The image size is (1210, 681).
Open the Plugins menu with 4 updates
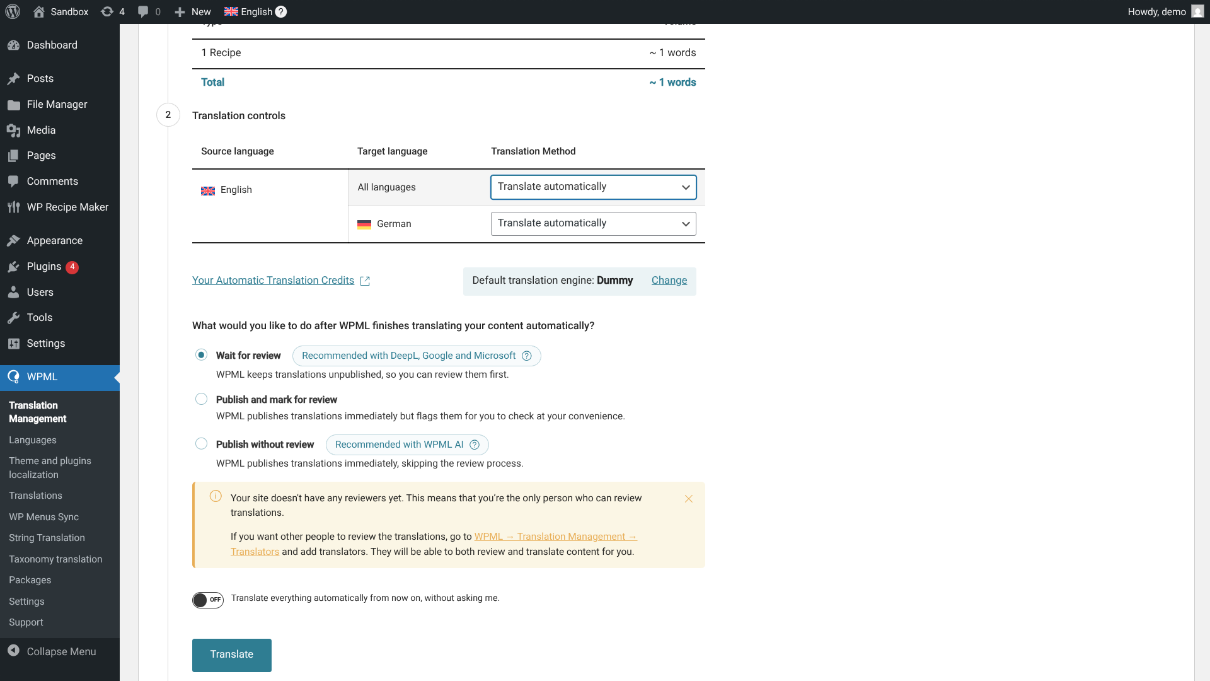60,267
